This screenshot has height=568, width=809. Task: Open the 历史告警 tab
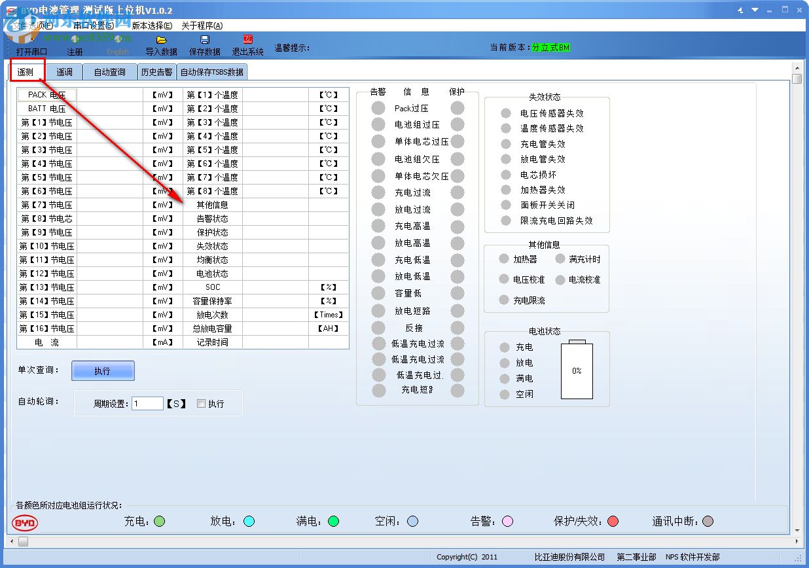(x=157, y=71)
